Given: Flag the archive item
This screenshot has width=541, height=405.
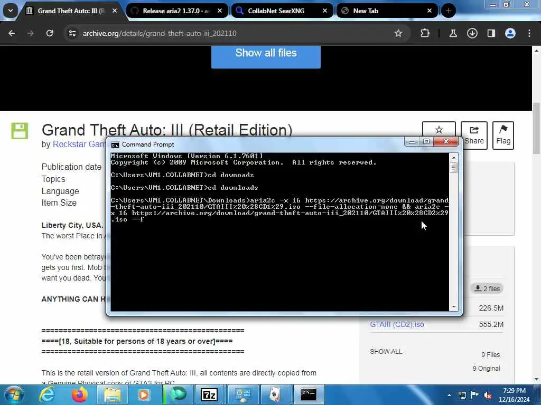Looking at the screenshot, I should (x=503, y=135).
